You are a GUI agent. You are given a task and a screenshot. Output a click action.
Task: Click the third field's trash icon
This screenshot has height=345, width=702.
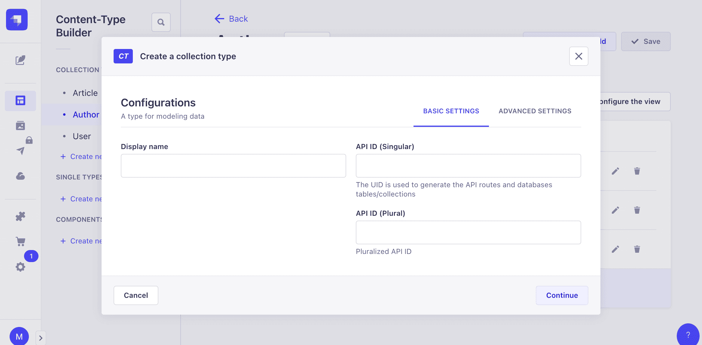pos(637,249)
